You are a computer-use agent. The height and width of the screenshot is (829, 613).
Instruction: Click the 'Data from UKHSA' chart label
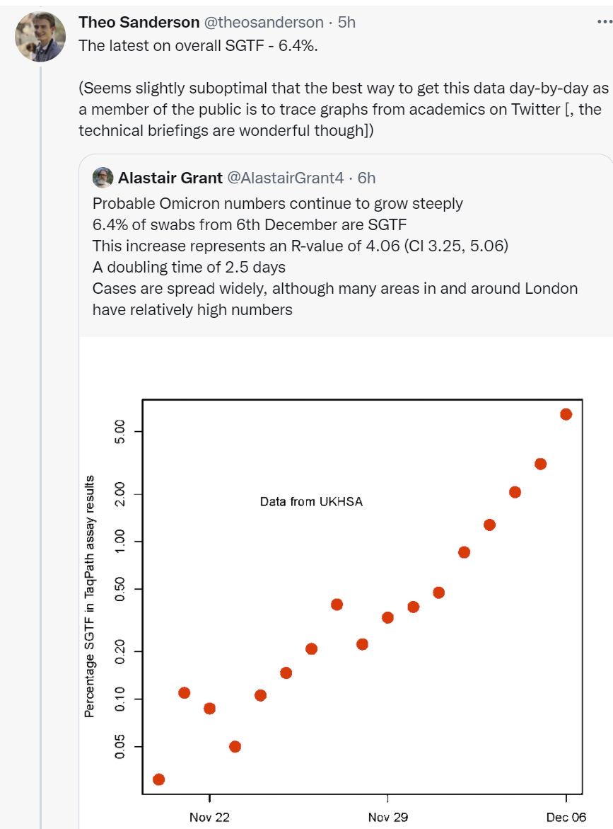coord(312,502)
